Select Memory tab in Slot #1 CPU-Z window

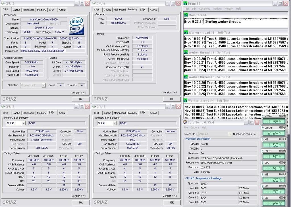pyautogui.click(x=133, y=113)
